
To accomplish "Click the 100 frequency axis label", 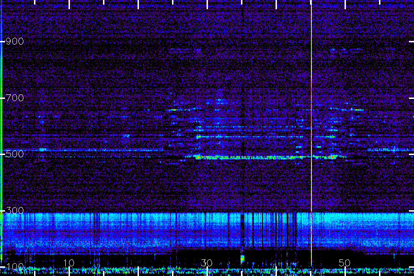I will [x=15, y=266].
